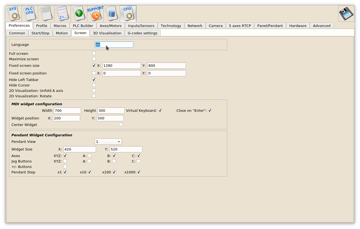Open the SYS system settings icon

(14, 14)
